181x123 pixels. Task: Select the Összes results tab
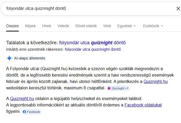[13, 26]
